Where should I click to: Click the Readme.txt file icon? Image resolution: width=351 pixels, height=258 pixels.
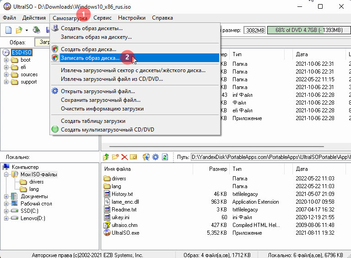click(x=107, y=209)
